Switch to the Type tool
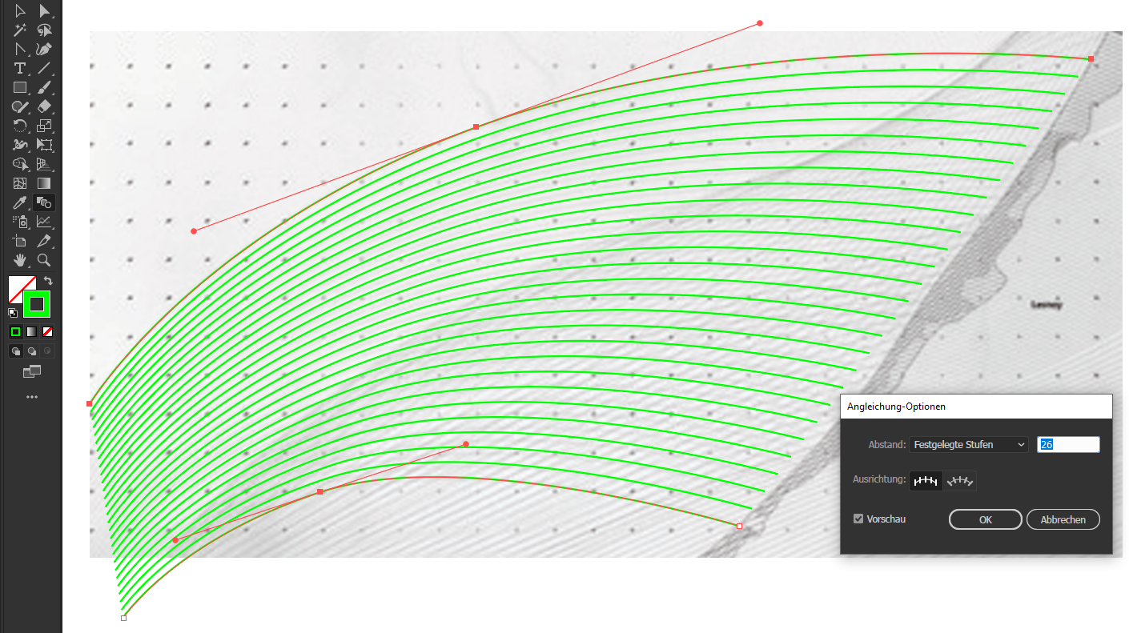Screen dimensions: 1129x633 (20, 69)
